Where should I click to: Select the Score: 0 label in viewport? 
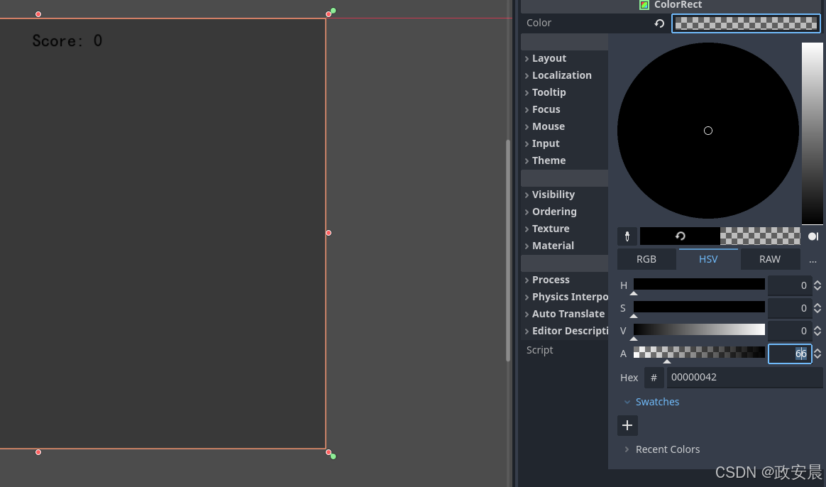pyautogui.click(x=67, y=40)
